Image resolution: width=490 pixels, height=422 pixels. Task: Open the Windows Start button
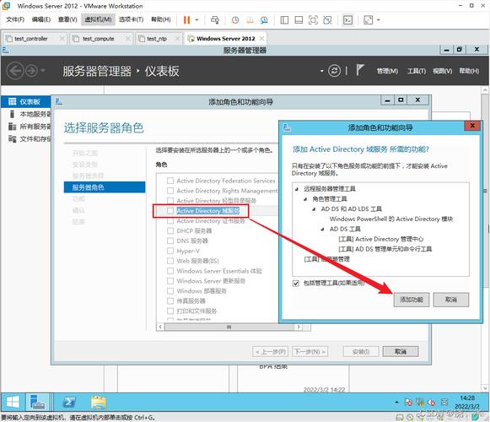point(13,402)
